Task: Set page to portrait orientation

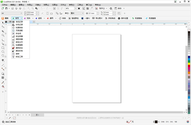Action: tap(48, 13)
